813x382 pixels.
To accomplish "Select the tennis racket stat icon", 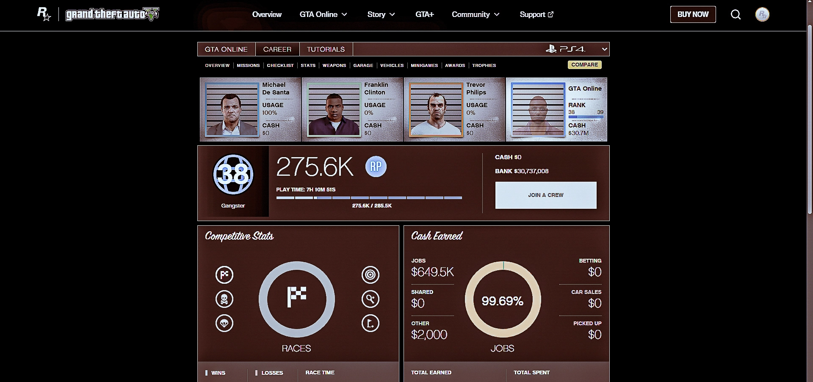I will click(x=371, y=299).
